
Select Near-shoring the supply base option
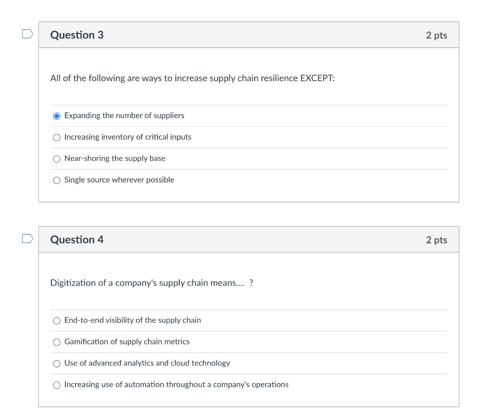56,159
